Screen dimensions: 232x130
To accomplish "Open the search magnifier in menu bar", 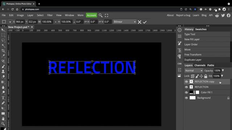I will 101,15.
